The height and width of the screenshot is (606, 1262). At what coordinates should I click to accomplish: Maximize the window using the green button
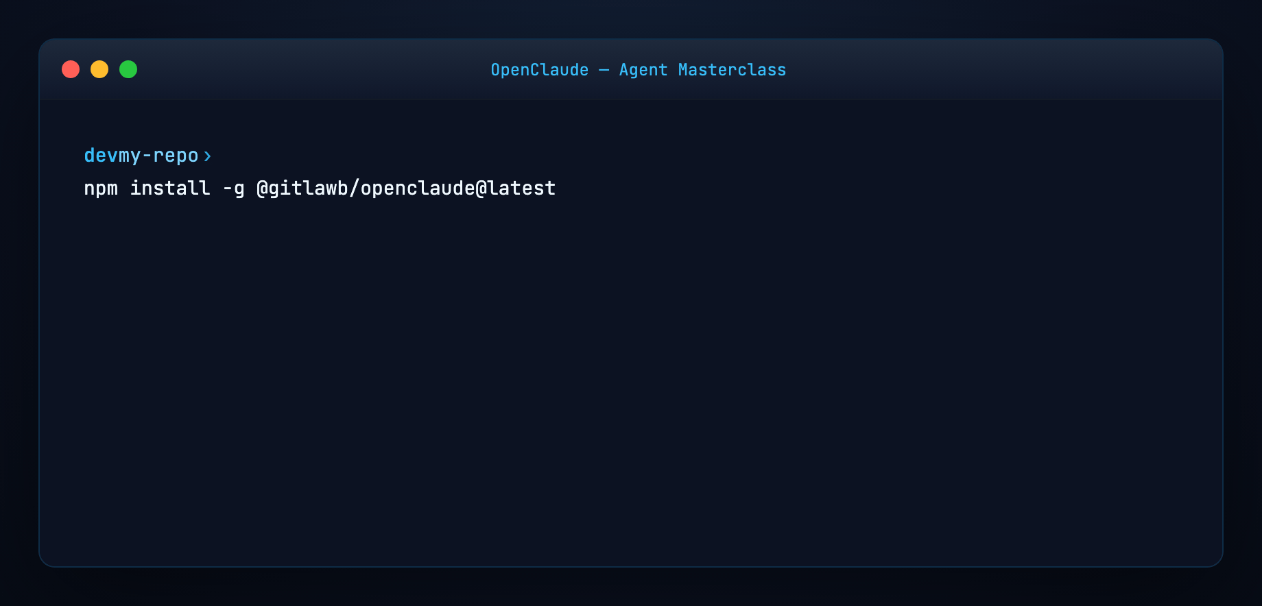(128, 69)
